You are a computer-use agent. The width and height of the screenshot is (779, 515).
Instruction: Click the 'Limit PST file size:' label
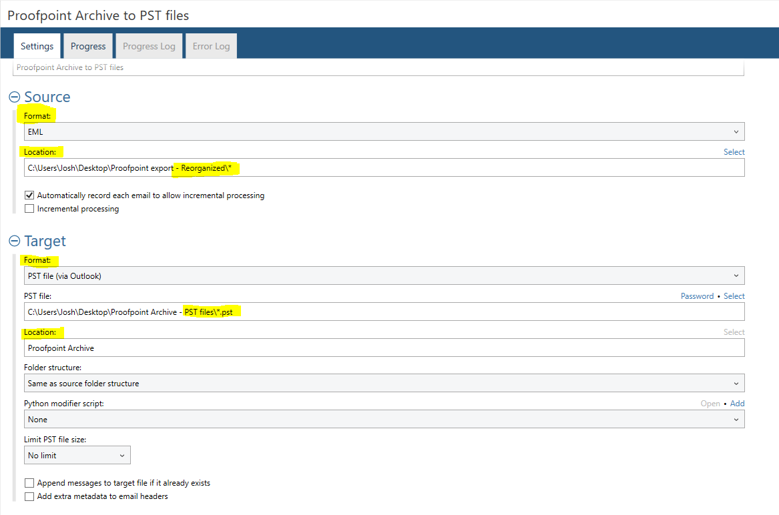pos(55,440)
